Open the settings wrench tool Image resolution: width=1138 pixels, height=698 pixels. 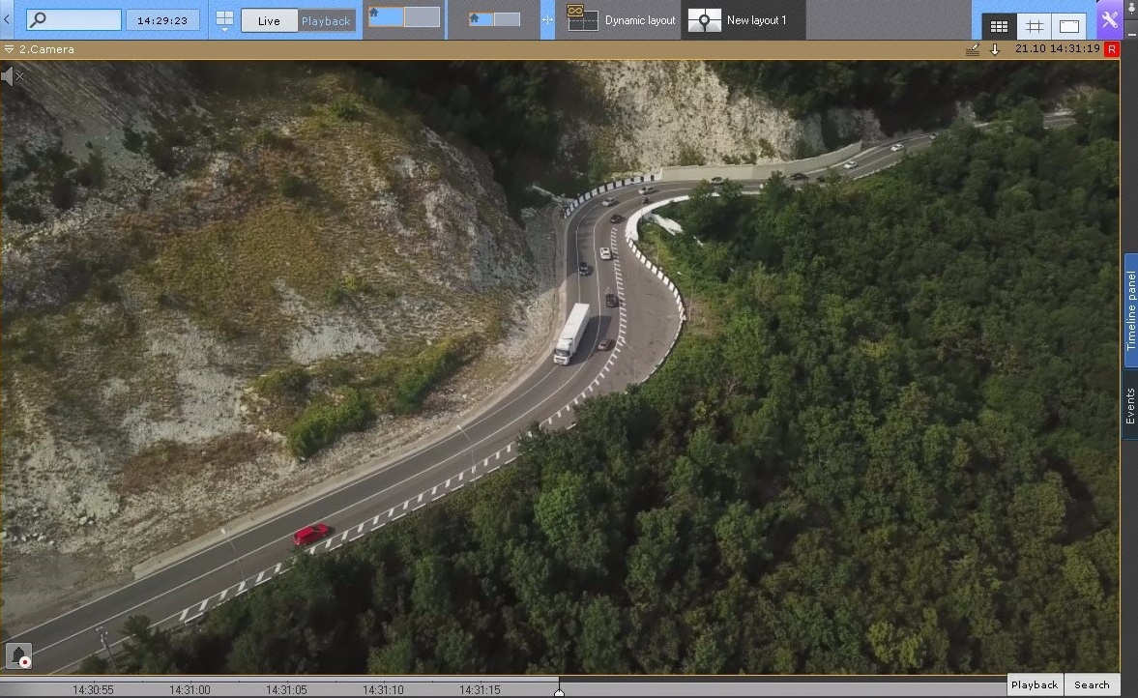pyautogui.click(x=1110, y=20)
